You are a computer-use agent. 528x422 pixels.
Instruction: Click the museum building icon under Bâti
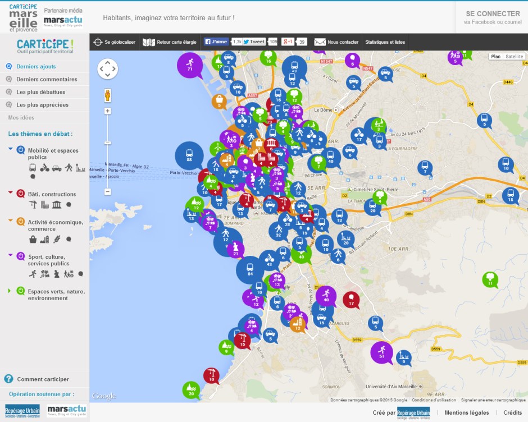tap(57, 205)
